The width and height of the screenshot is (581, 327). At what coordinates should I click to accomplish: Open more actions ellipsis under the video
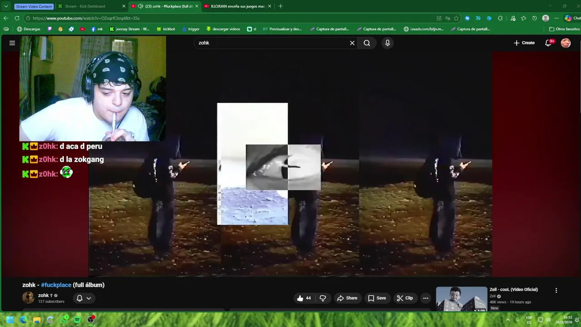click(425, 298)
